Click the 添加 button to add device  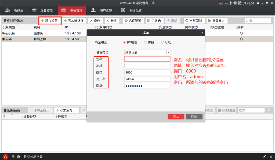[x=176, y=117]
